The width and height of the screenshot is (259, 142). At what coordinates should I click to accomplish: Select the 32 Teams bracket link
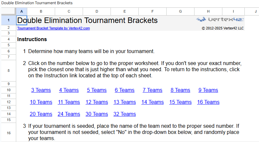pos(124,114)
